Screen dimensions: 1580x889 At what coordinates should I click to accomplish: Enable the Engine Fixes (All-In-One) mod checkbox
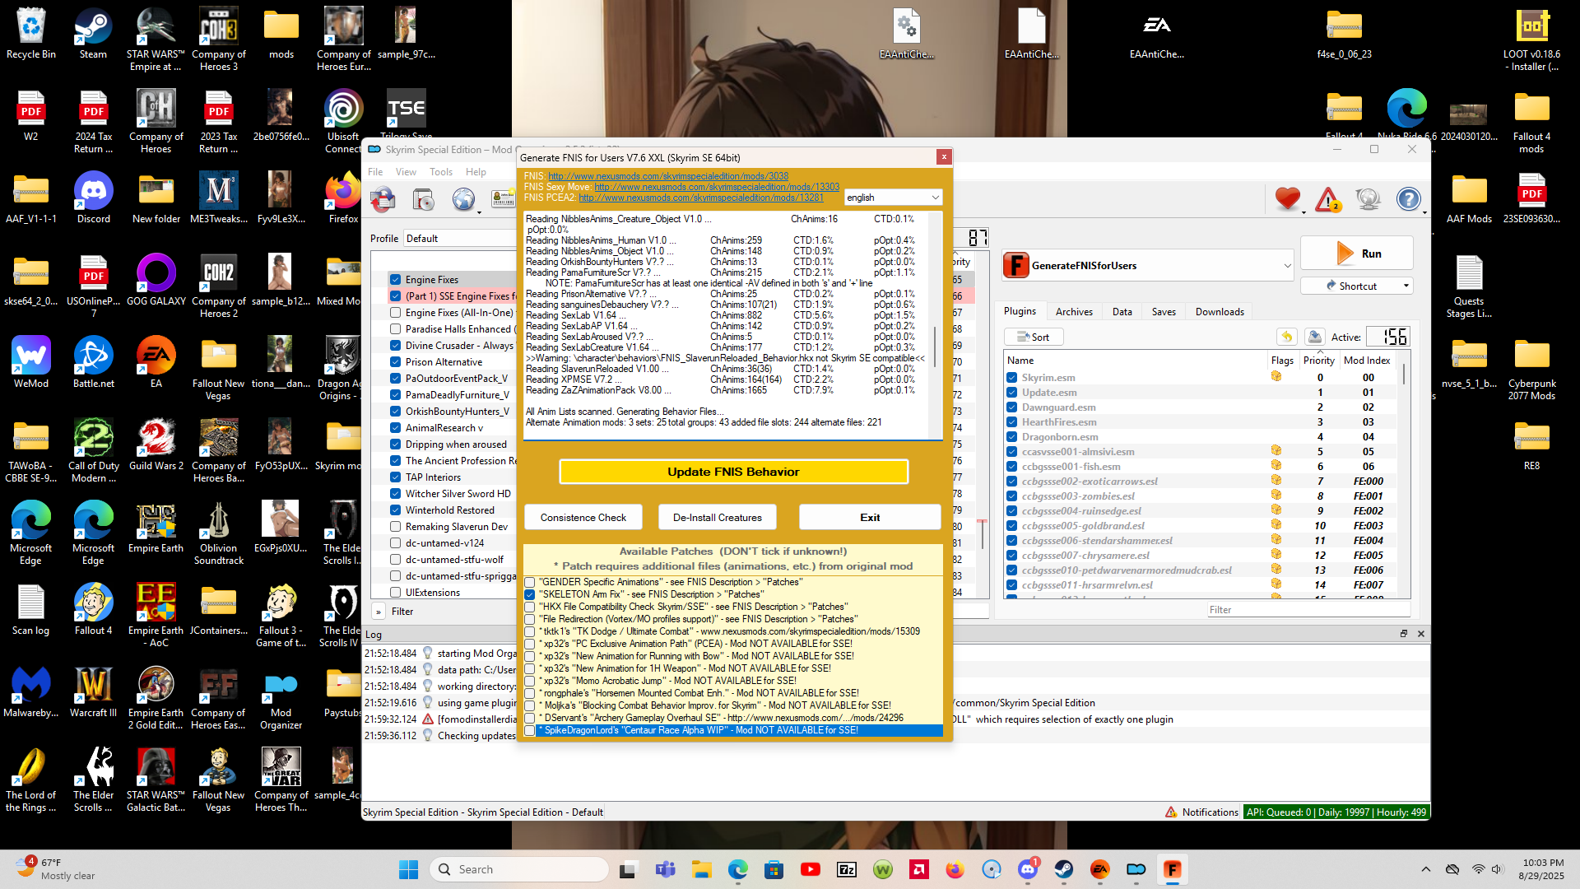click(x=396, y=313)
